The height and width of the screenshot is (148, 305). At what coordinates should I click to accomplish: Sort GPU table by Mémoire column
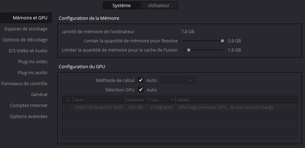tap(137, 100)
